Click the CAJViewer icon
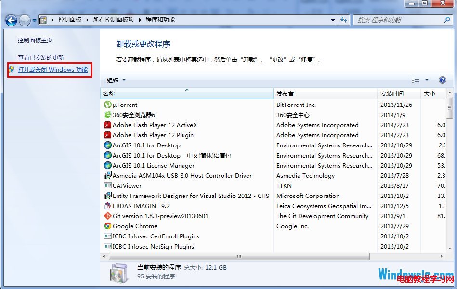457x289 pixels. click(x=107, y=185)
